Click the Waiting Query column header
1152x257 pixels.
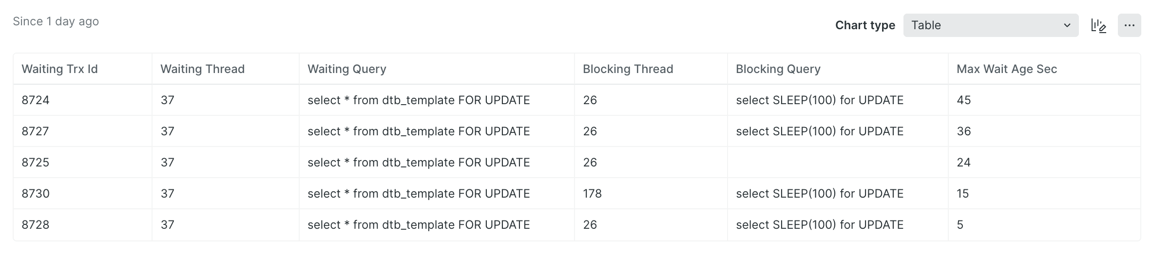[x=346, y=69]
